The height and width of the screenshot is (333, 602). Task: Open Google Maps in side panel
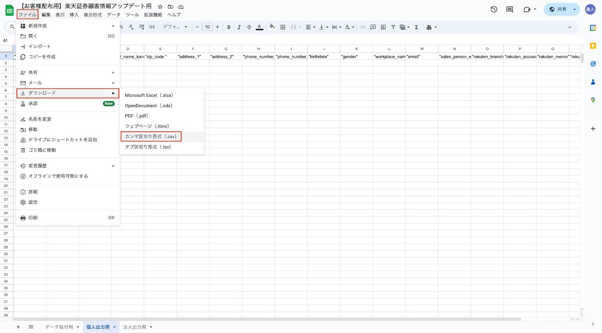point(593,100)
